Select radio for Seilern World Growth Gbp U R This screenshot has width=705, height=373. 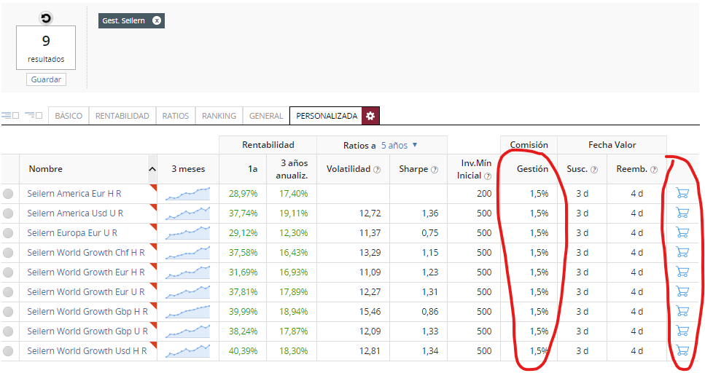click(x=8, y=331)
